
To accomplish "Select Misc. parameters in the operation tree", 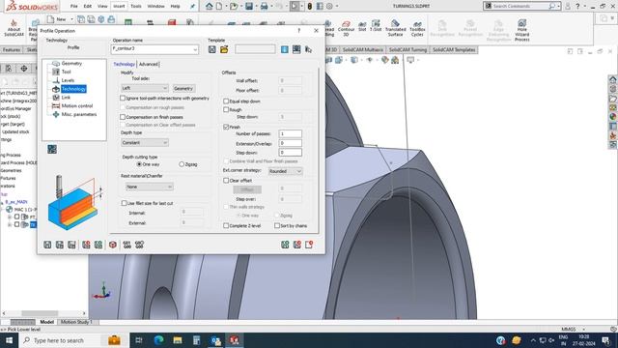I will 79,114.
